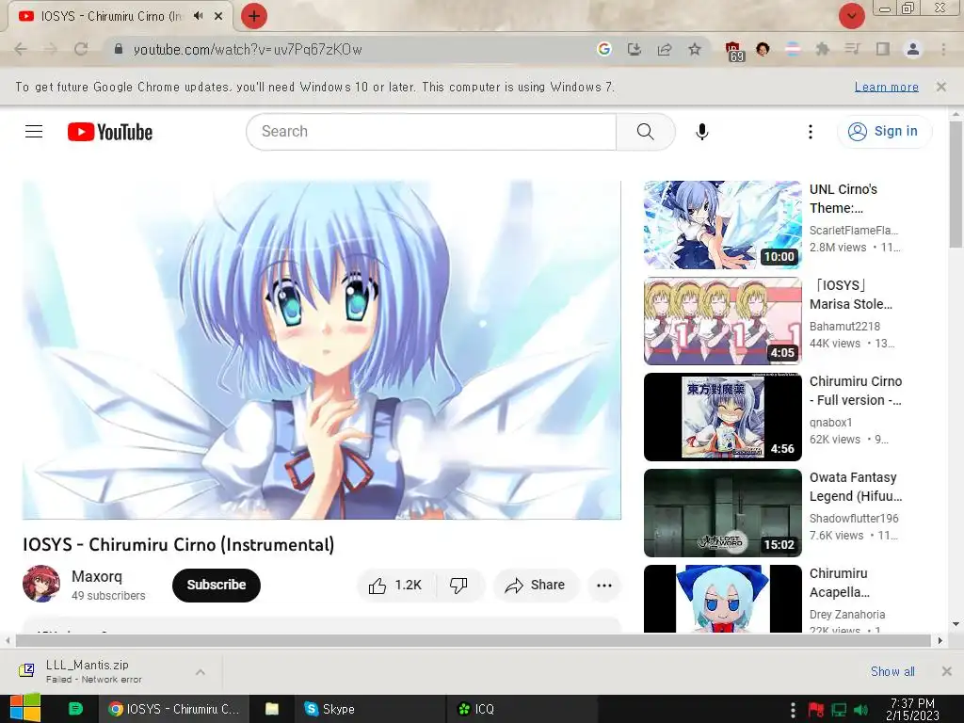964x723 pixels.
Task: Toggle Chrome side panel
Action: 882,49
